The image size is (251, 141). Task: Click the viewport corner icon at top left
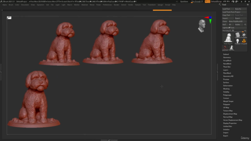9,18
